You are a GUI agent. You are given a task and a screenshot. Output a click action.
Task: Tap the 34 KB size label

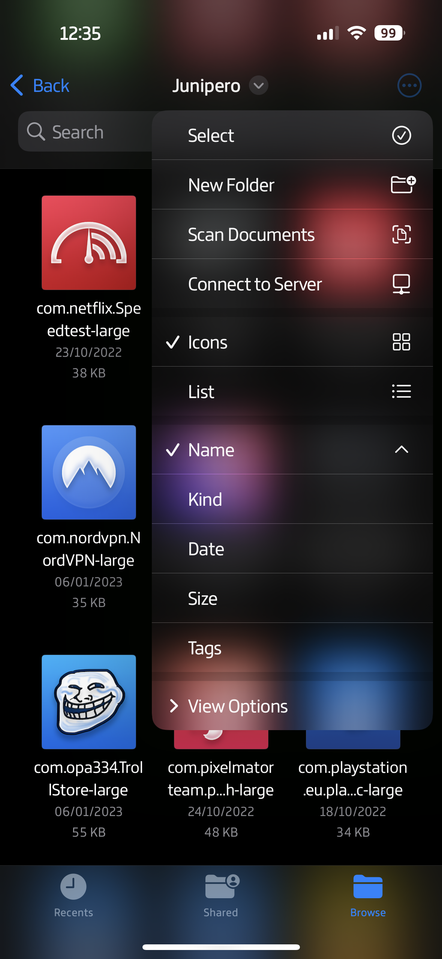click(x=353, y=832)
